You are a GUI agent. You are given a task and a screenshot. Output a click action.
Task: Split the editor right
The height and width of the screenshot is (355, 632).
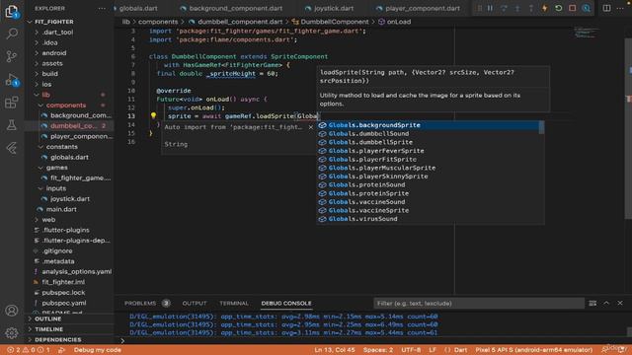606,8
